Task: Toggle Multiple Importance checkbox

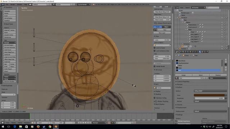Action: coord(176,121)
